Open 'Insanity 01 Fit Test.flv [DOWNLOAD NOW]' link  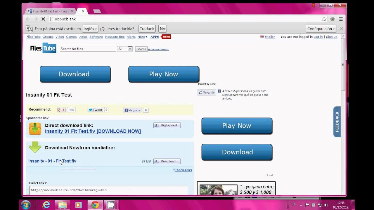pos(93,131)
